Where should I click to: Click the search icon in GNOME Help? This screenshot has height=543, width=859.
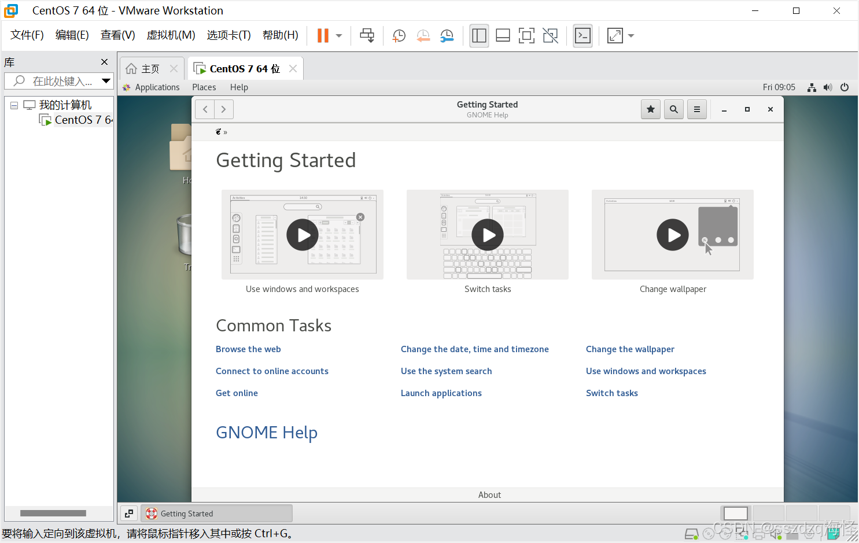point(674,109)
